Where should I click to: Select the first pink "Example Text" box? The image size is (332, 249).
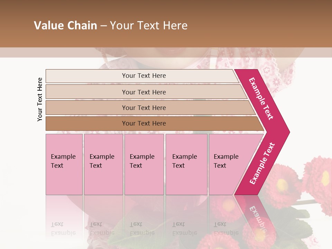[x=64, y=164]
